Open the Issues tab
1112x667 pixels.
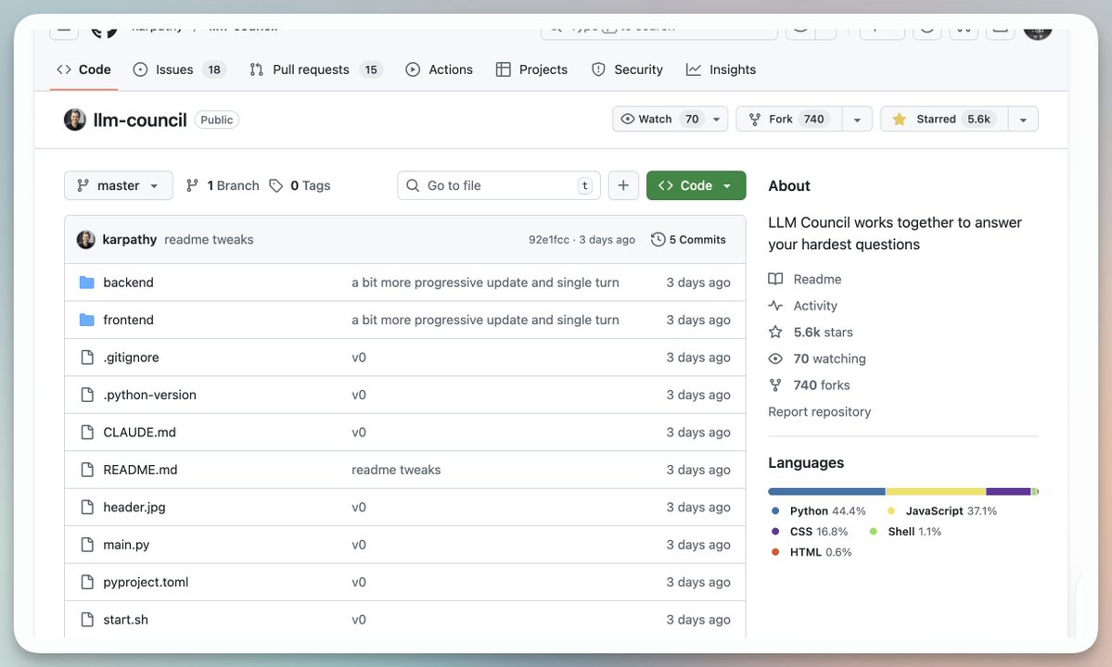179,69
